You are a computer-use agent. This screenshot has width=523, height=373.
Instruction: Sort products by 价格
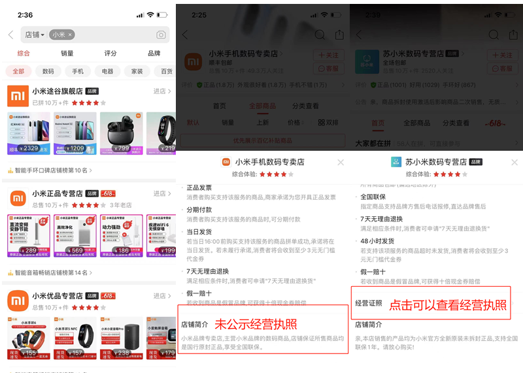(295, 123)
